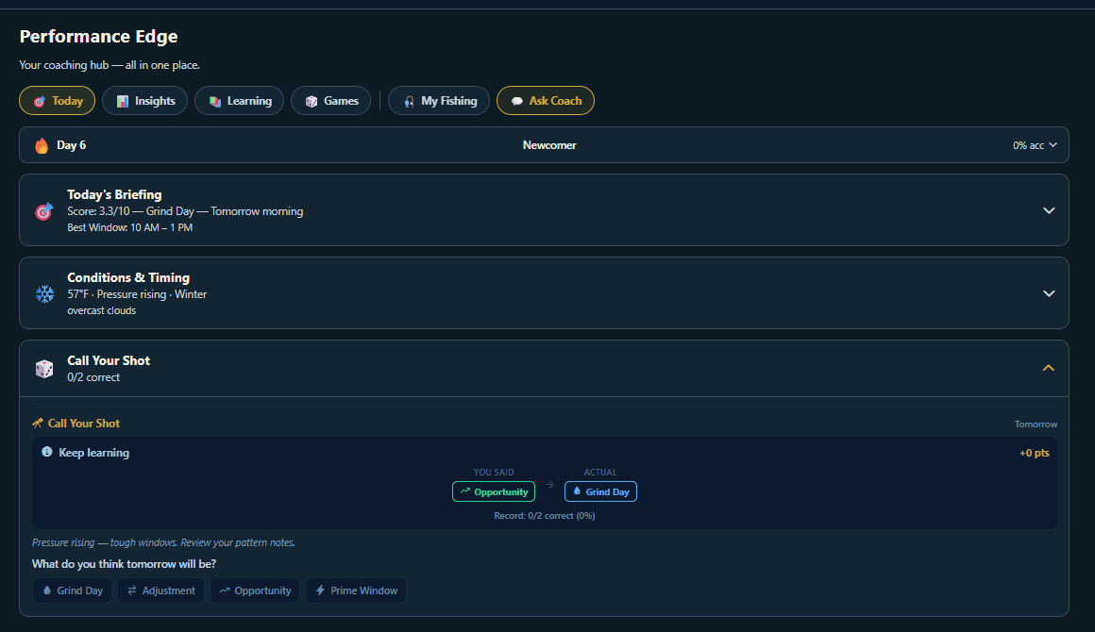Image resolution: width=1095 pixels, height=632 pixels.
Task: Click the green Opportunity badge under You Said
Action: click(x=494, y=491)
